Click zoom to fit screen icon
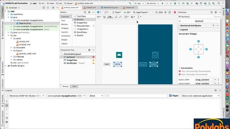 tap(170, 12)
